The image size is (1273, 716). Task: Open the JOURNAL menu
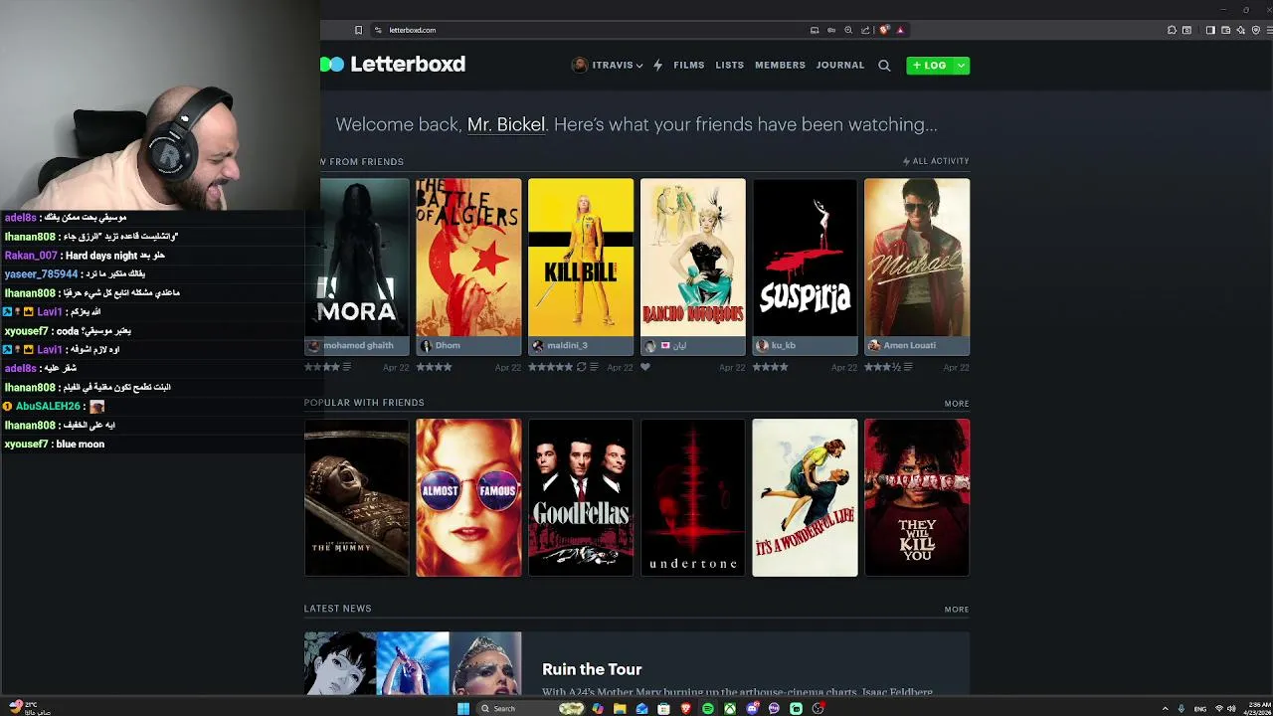coord(840,66)
